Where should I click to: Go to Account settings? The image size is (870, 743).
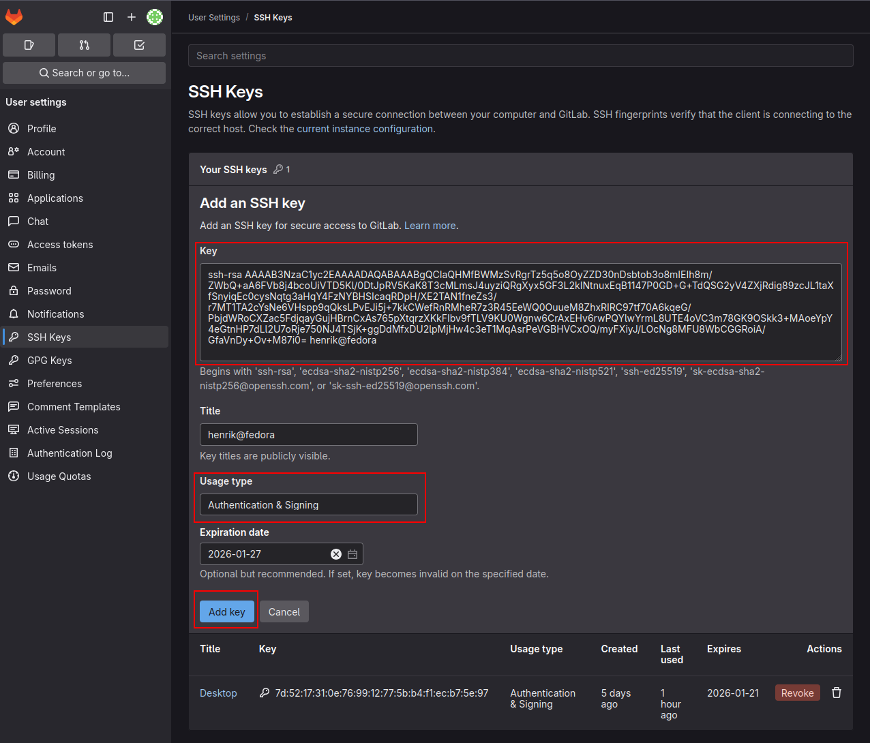(x=85, y=151)
